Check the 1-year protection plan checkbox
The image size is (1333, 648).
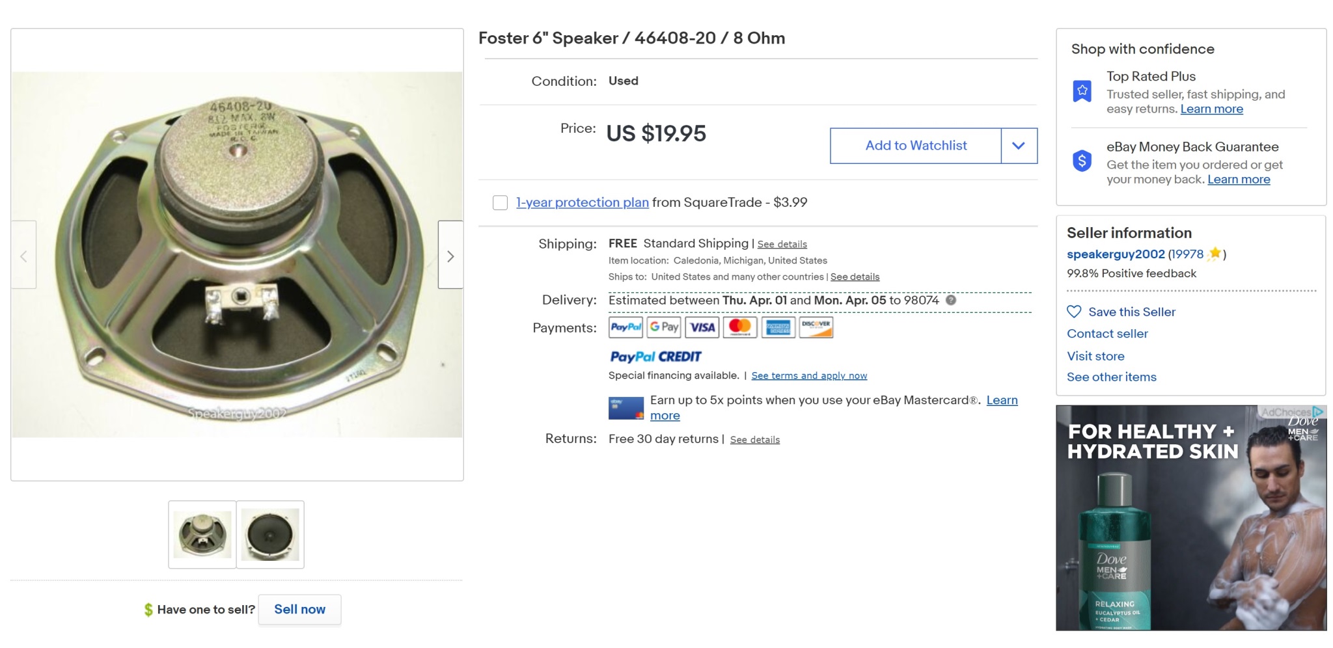500,202
